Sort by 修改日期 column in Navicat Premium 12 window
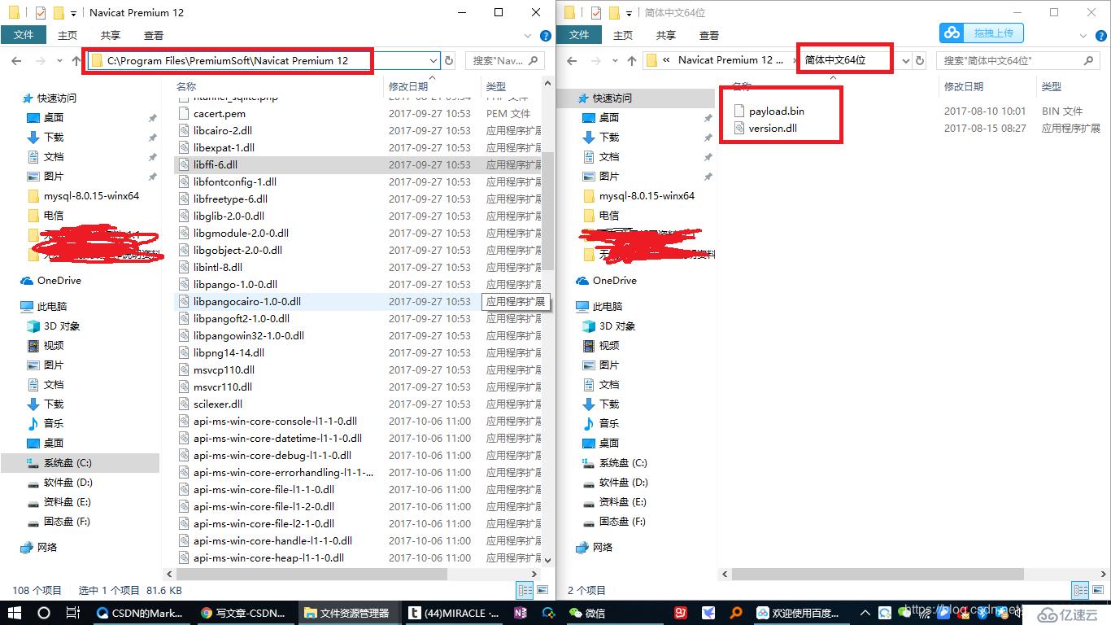1111x625 pixels. (x=407, y=86)
